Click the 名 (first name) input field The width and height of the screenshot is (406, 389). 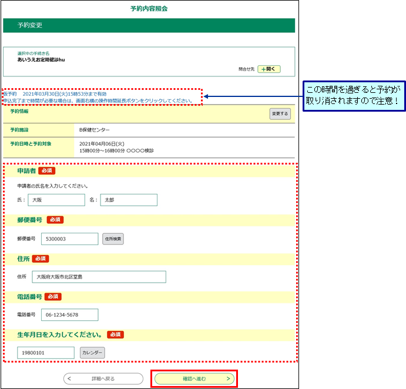click(129, 200)
